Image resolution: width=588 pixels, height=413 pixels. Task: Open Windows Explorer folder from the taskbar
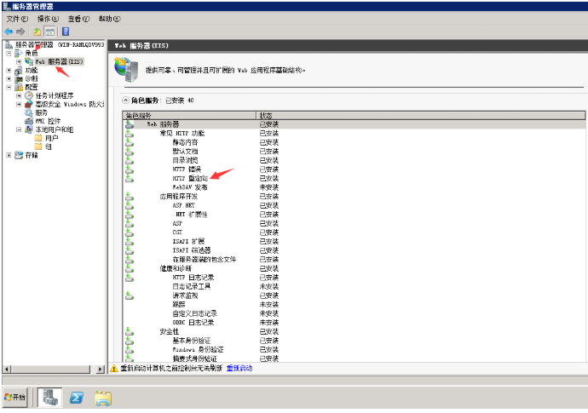103,398
